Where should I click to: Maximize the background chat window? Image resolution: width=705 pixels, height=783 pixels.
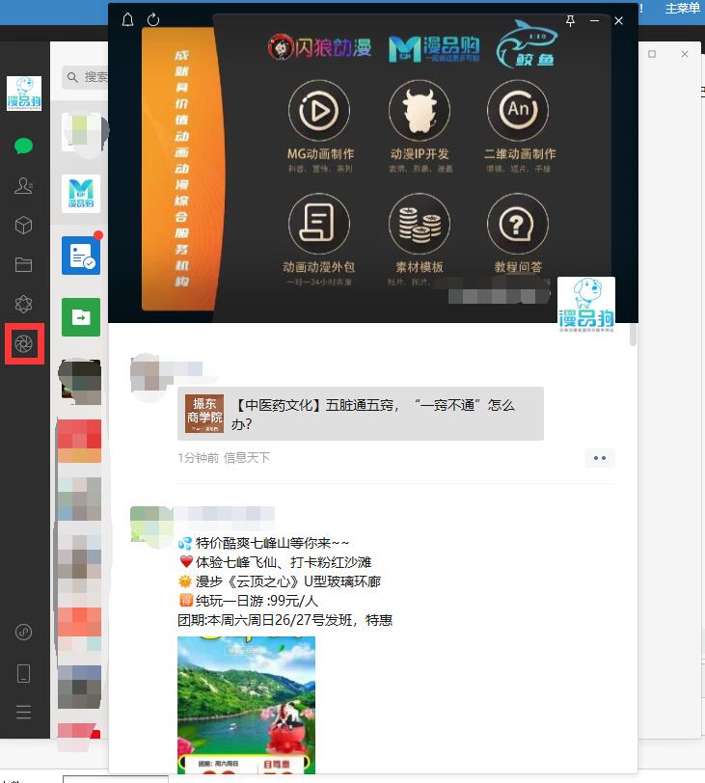tap(652, 54)
